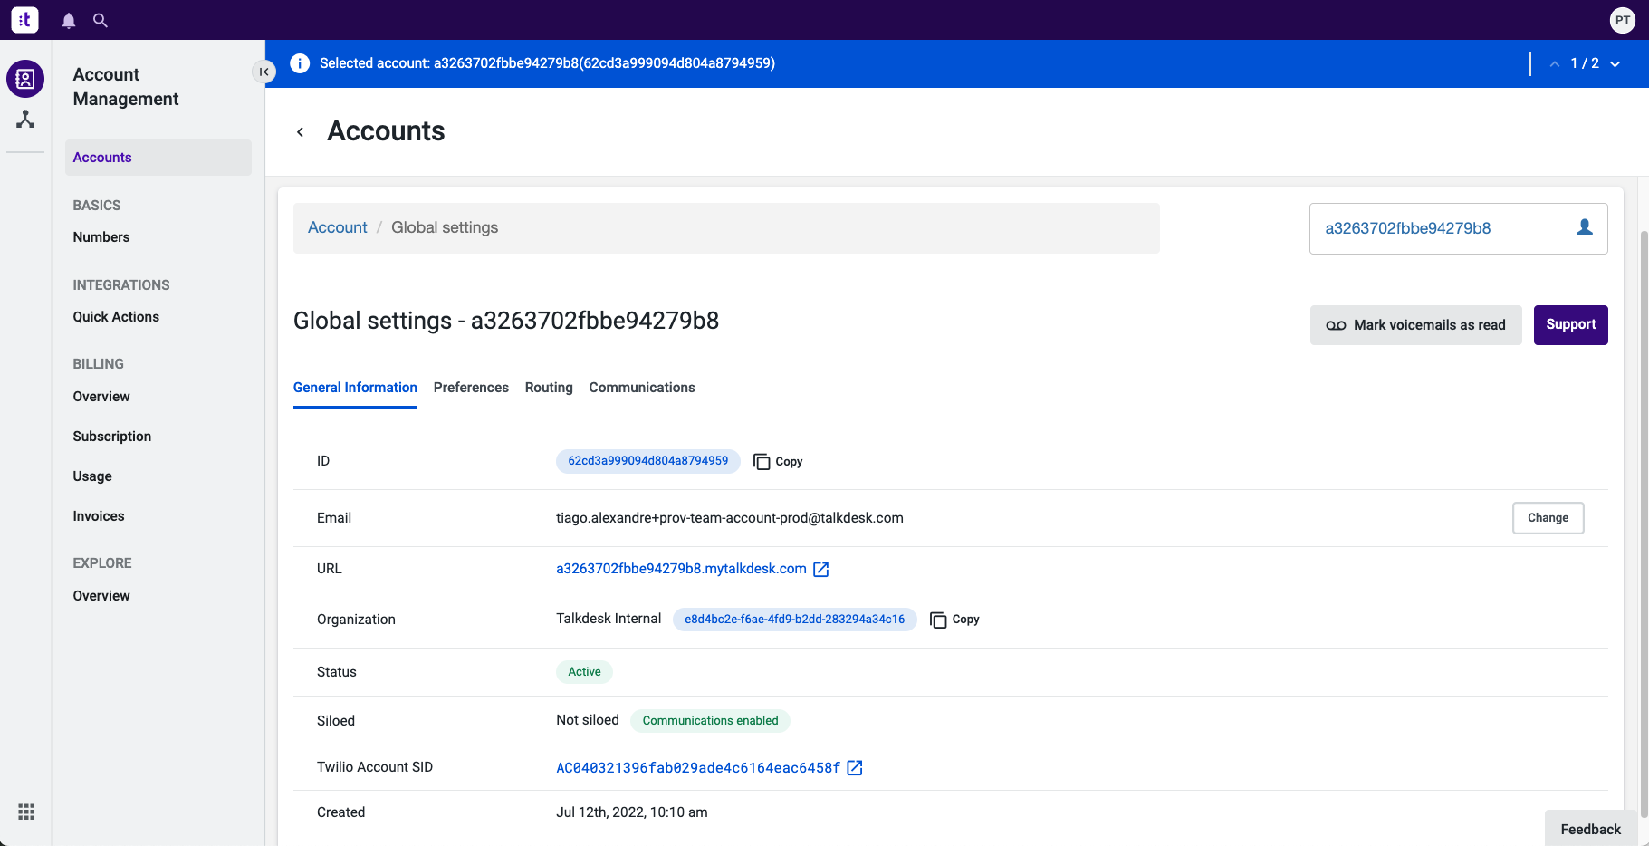
Task: Open Quick Actions under Integrations
Action: pyautogui.click(x=116, y=317)
